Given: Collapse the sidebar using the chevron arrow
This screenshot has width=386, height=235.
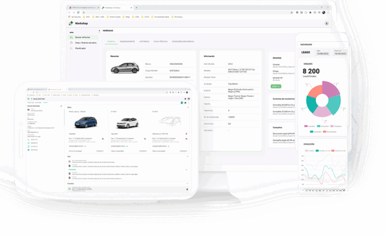Looking at the screenshot, I should [x=100, y=31].
